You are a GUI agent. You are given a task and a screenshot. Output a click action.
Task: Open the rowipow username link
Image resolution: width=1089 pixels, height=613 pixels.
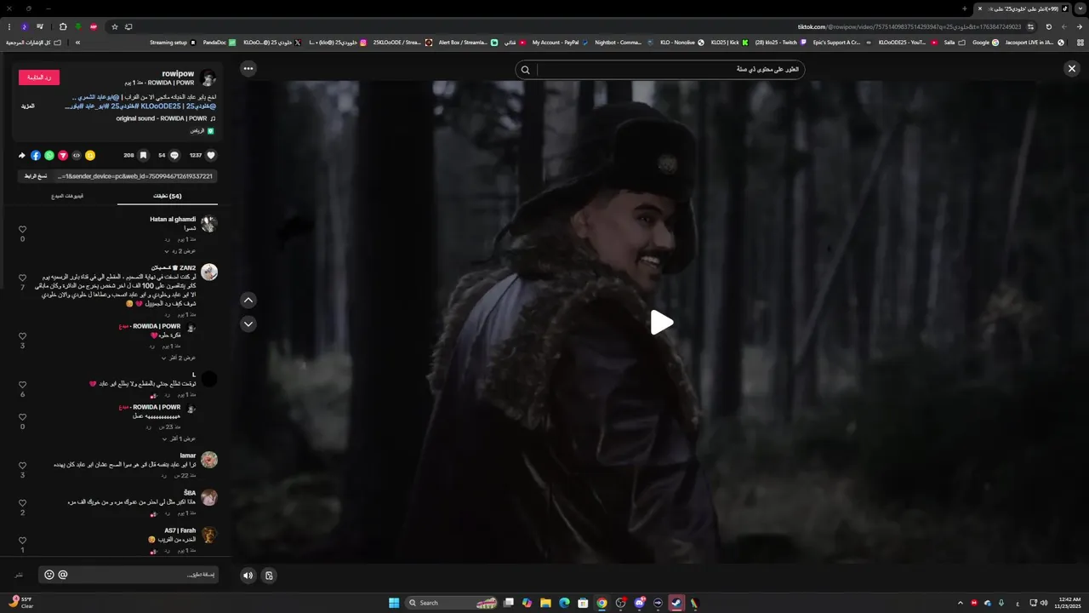click(178, 74)
